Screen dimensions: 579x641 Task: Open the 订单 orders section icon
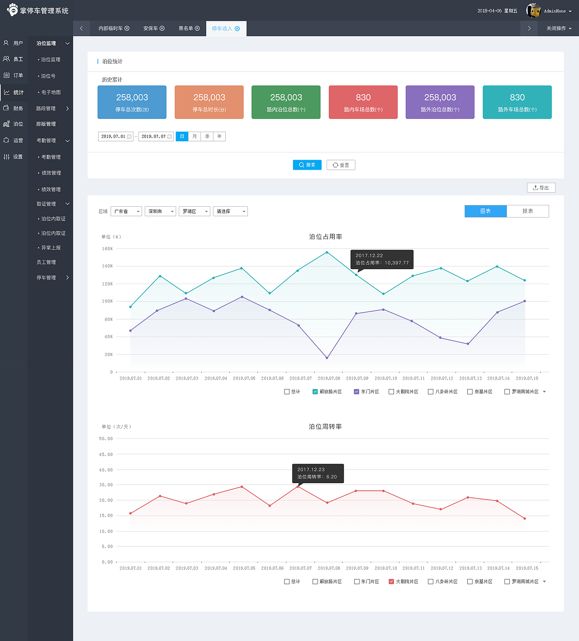click(x=6, y=75)
